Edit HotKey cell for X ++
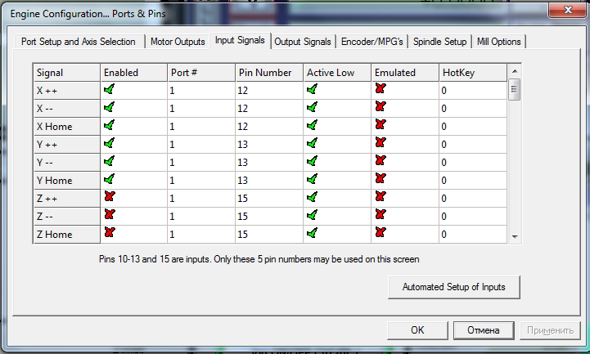 coord(473,90)
